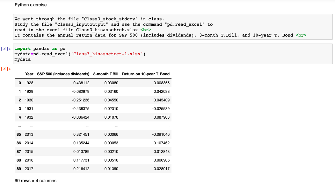Select the 2017 value in row 89
335x186 pixels.
[x=29, y=169]
